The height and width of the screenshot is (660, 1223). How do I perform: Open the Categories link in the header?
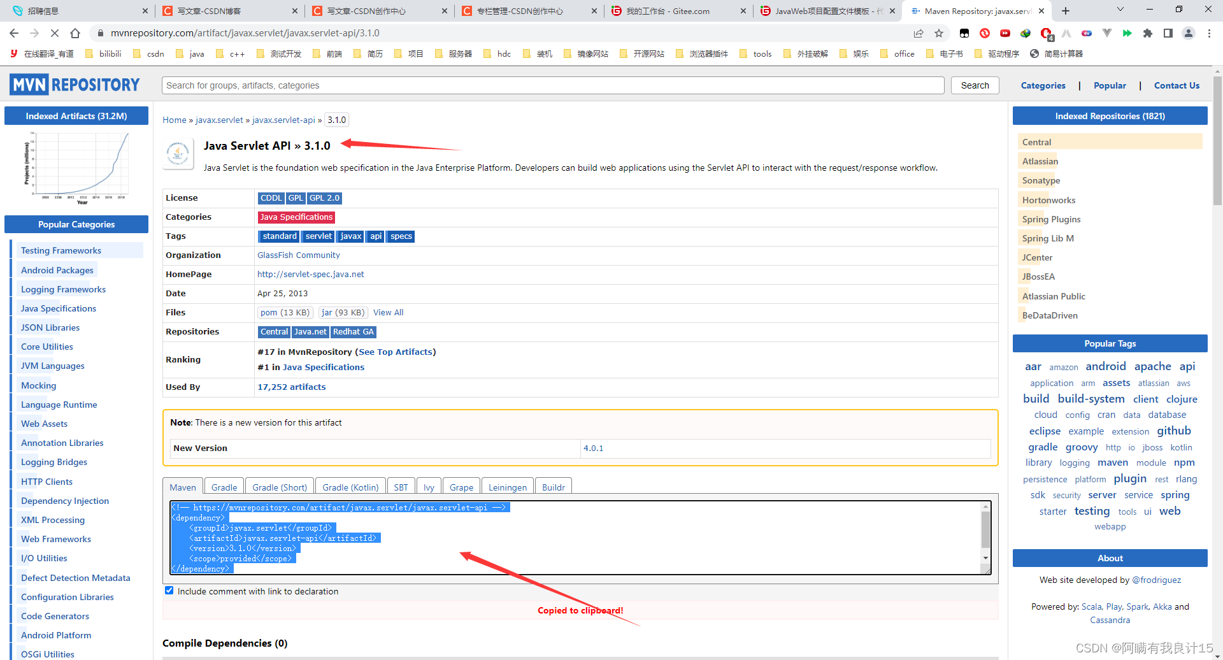point(1043,85)
